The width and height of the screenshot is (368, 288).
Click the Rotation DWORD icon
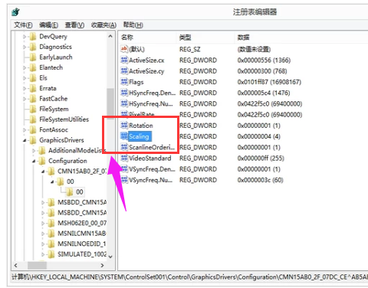coord(124,126)
